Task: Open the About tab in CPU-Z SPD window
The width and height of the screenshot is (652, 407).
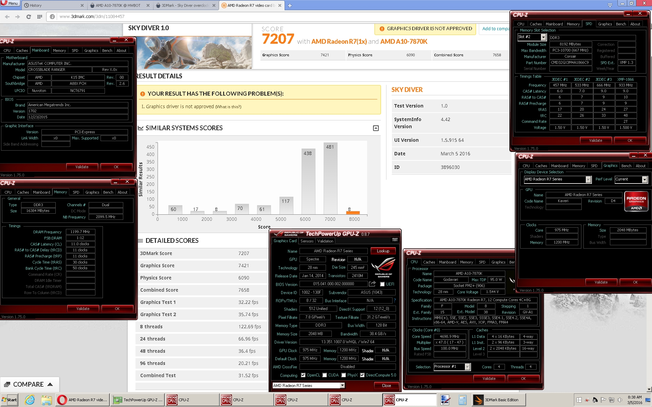Action: (635, 24)
